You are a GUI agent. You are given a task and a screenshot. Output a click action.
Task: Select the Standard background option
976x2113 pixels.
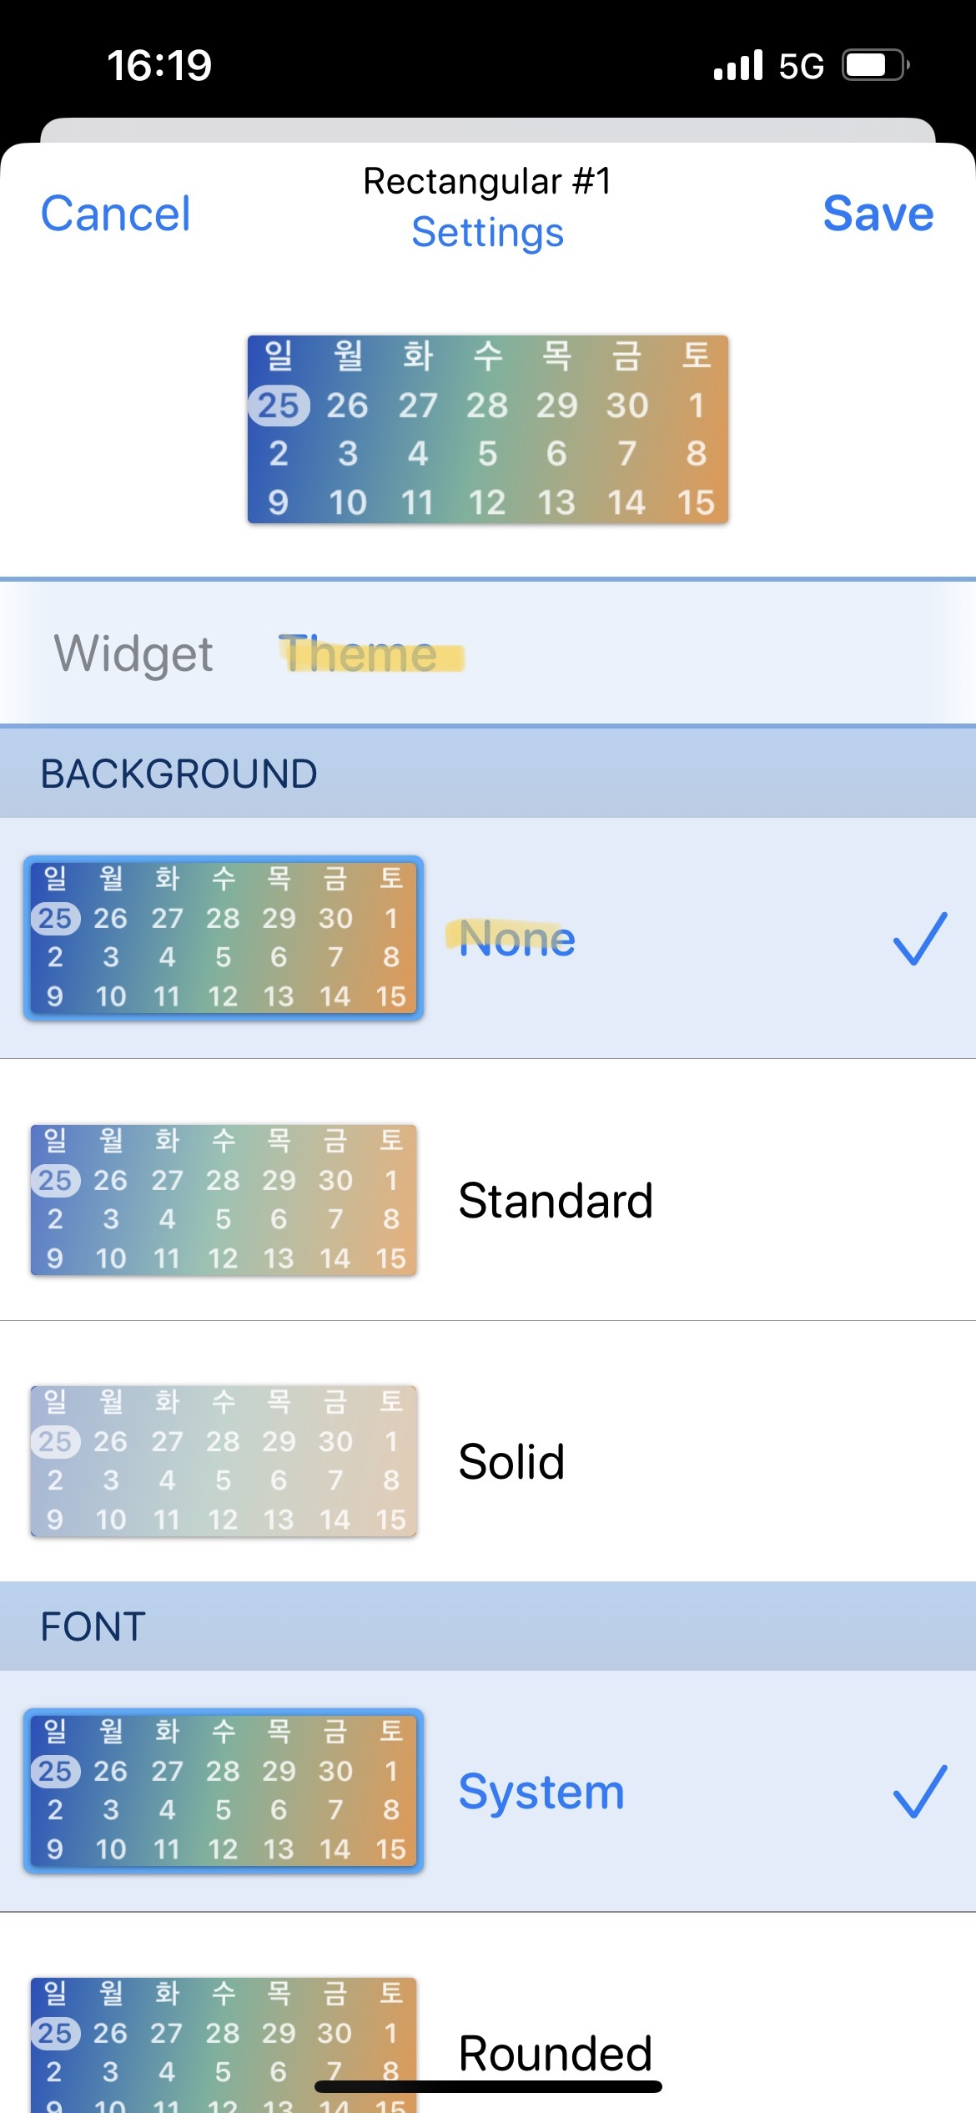(x=556, y=1201)
